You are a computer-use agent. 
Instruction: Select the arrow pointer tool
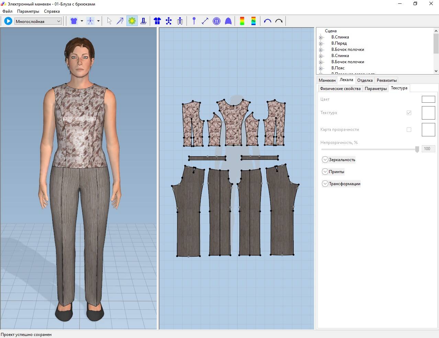109,21
